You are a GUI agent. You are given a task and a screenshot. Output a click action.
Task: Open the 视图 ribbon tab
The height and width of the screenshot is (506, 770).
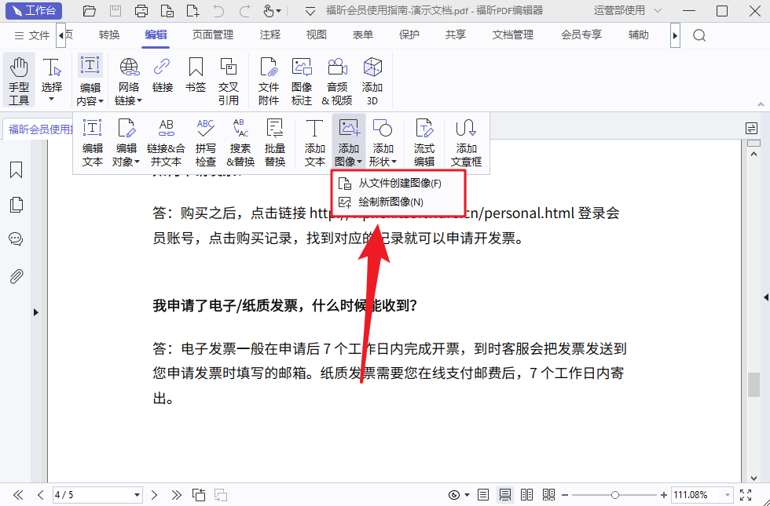point(316,35)
